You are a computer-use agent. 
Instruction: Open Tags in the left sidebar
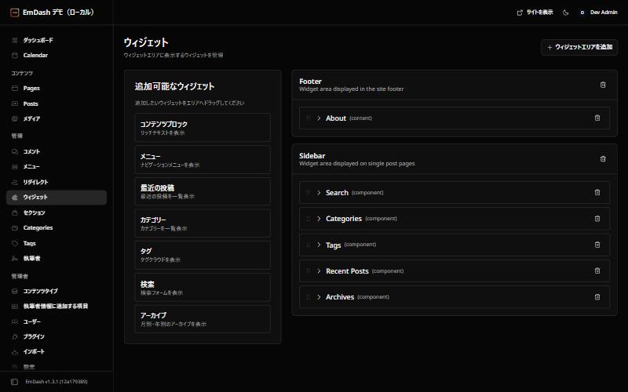click(x=57, y=243)
